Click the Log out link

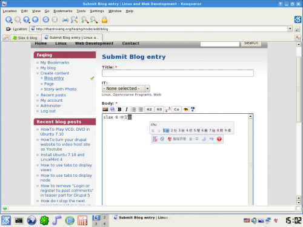pos(48,111)
